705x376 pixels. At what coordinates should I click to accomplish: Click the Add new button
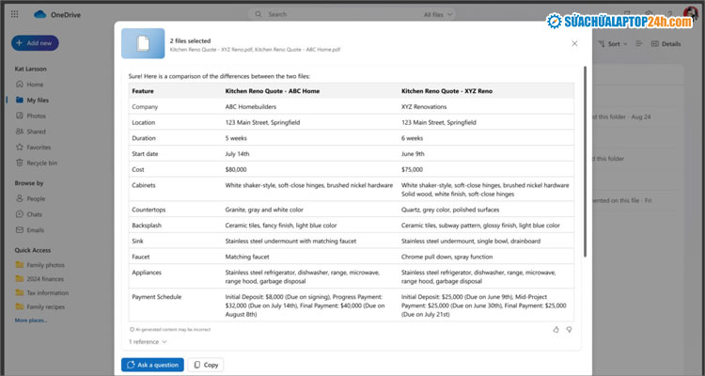pyautogui.click(x=35, y=43)
